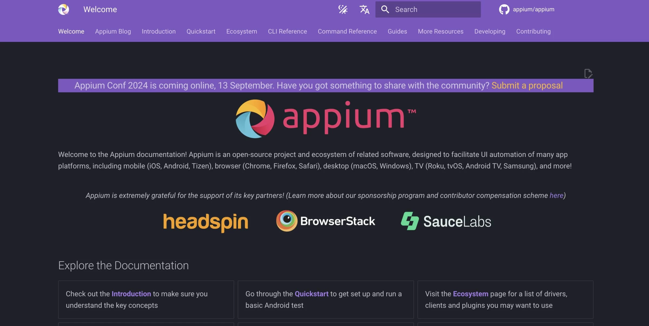Image resolution: width=649 pixels, height=326 pixels.
Task: Open the Guides tab
Action: pyautogui.click(x=397, y=31)
